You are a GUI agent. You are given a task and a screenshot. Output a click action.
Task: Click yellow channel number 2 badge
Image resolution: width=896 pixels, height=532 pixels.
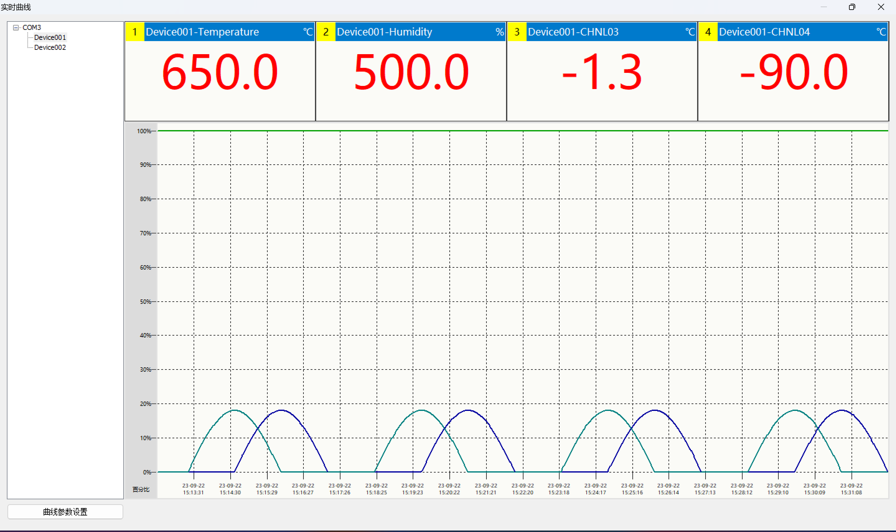coord(326,32)
